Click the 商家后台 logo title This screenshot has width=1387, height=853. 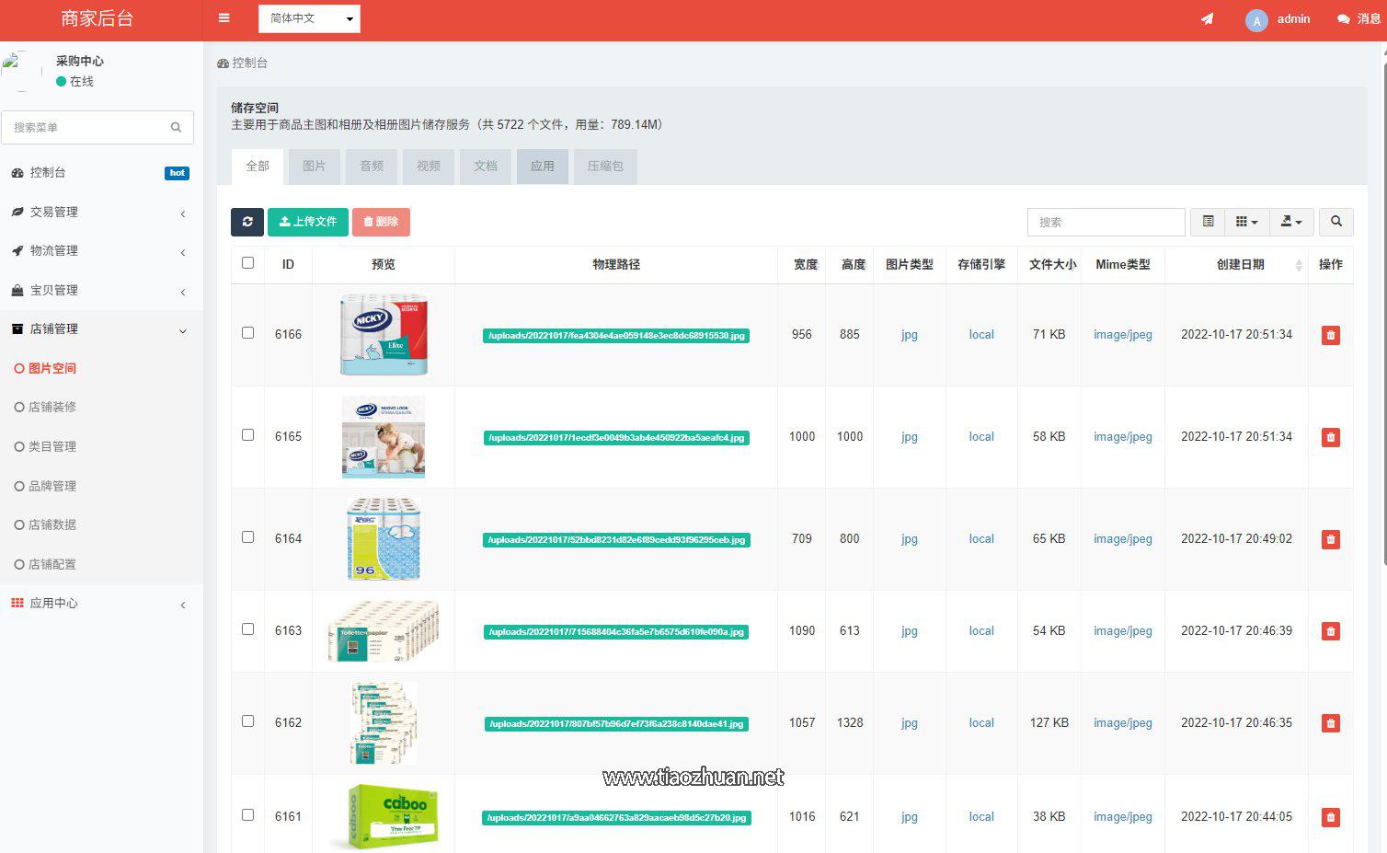(x=97, y=19)
